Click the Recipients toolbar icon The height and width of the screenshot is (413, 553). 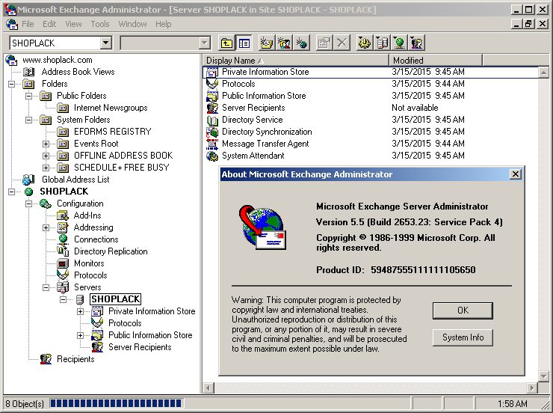click(417, 43)
